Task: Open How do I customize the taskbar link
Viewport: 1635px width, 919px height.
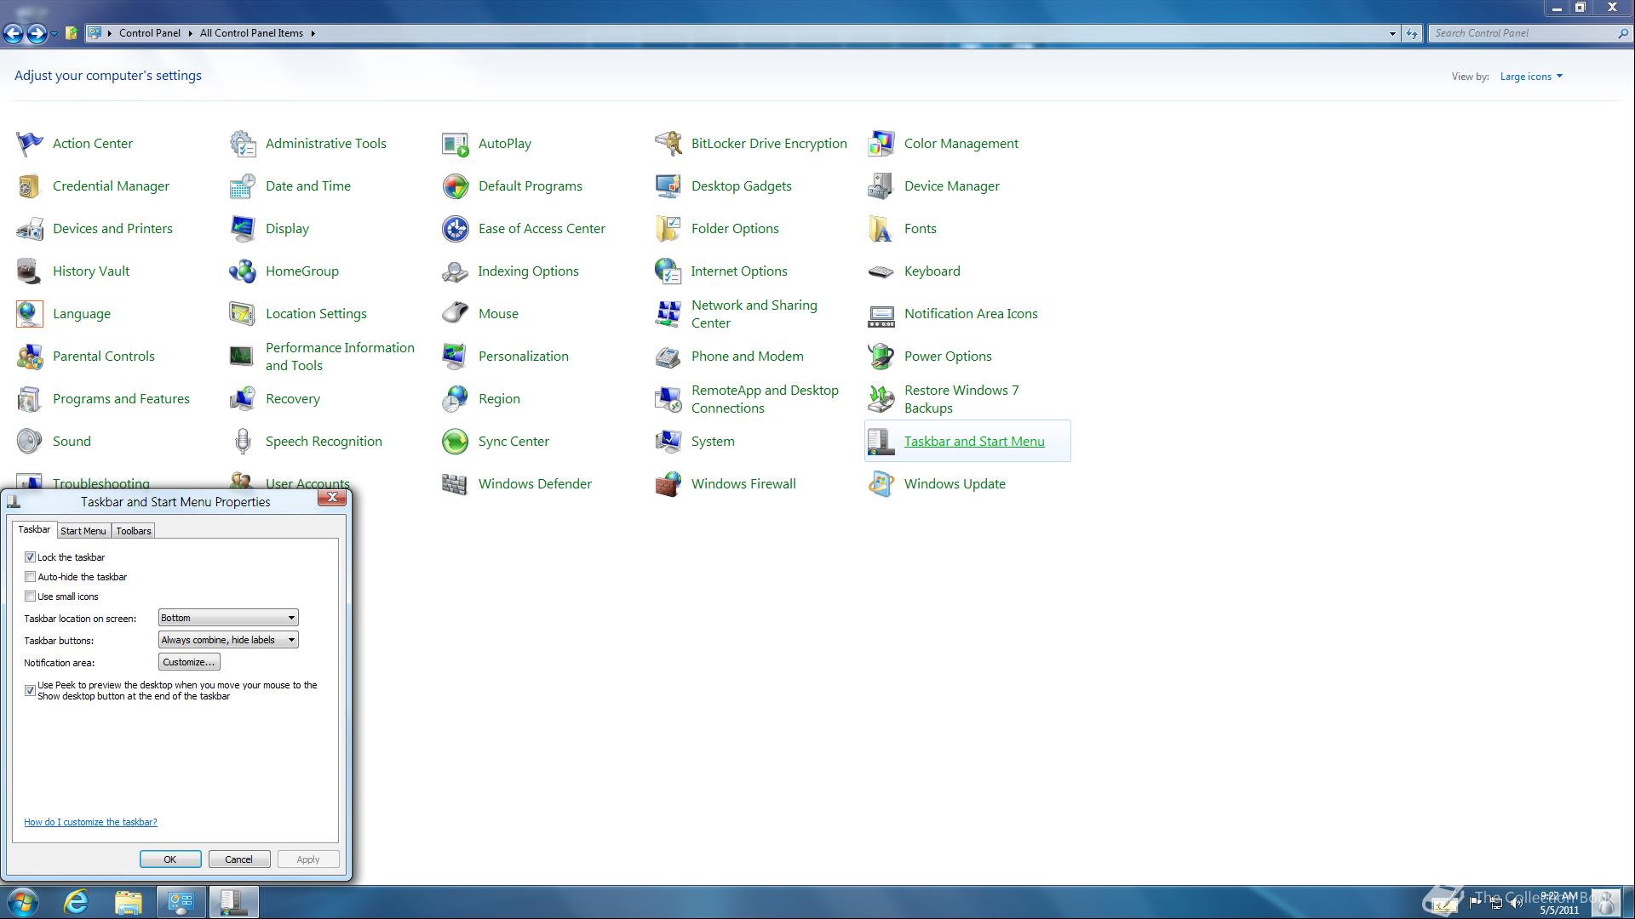Action: tap(90, 822)
